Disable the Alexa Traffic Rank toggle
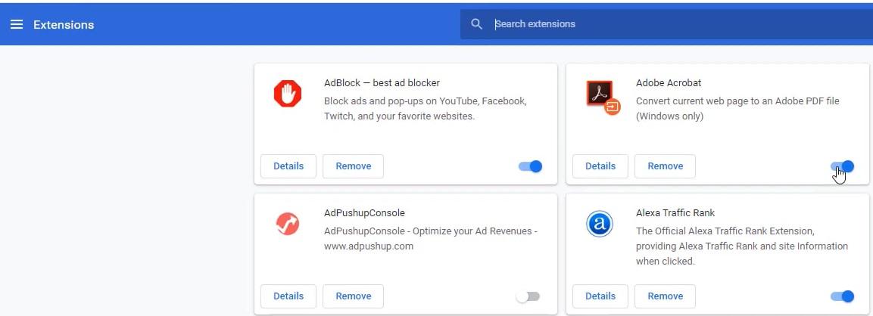 click(x=842, y=296)
